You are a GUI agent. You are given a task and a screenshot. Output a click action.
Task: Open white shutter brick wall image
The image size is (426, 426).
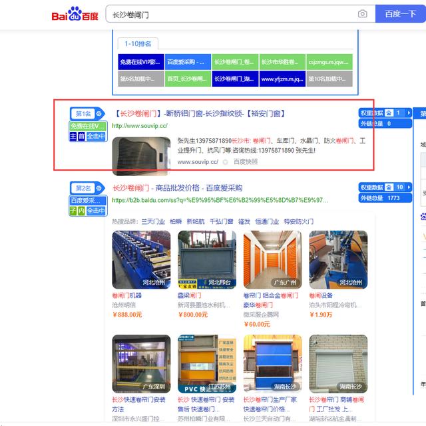[x=338, y=364]
